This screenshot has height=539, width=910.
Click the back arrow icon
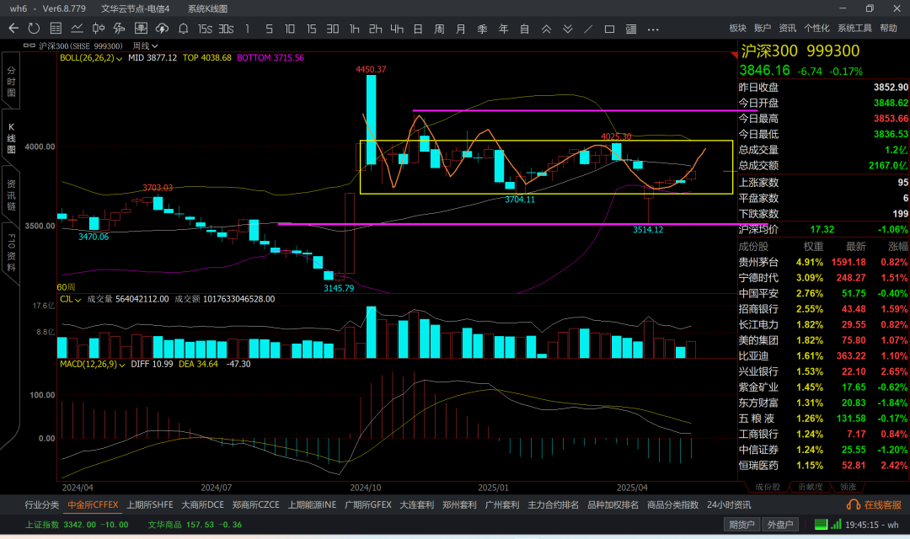coord(13,29)
